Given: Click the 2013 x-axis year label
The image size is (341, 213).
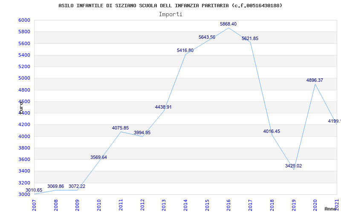Looking at the screenshot, I should click(164, 205).
